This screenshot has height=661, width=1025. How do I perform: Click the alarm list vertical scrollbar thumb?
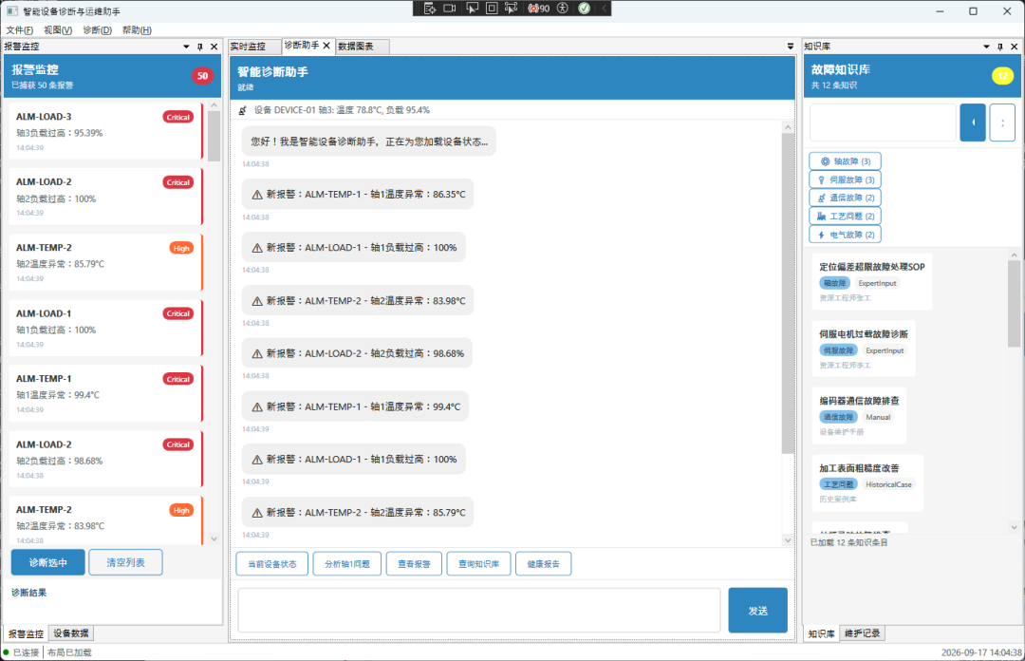(214, 136)
